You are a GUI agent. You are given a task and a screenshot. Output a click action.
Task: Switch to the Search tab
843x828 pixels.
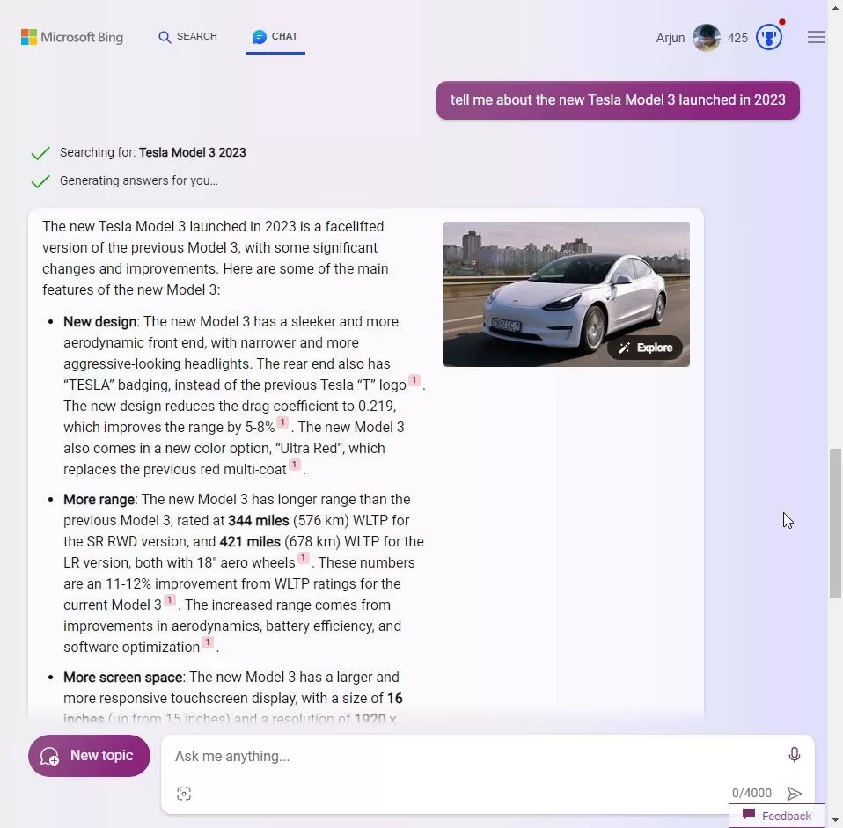coord(187,37)
